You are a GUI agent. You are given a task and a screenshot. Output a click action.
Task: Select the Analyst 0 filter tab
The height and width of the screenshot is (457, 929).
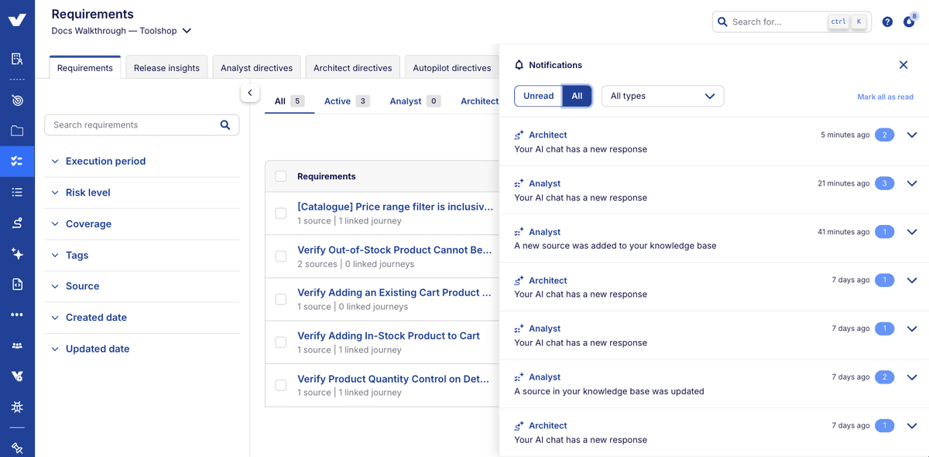point(415,101)
